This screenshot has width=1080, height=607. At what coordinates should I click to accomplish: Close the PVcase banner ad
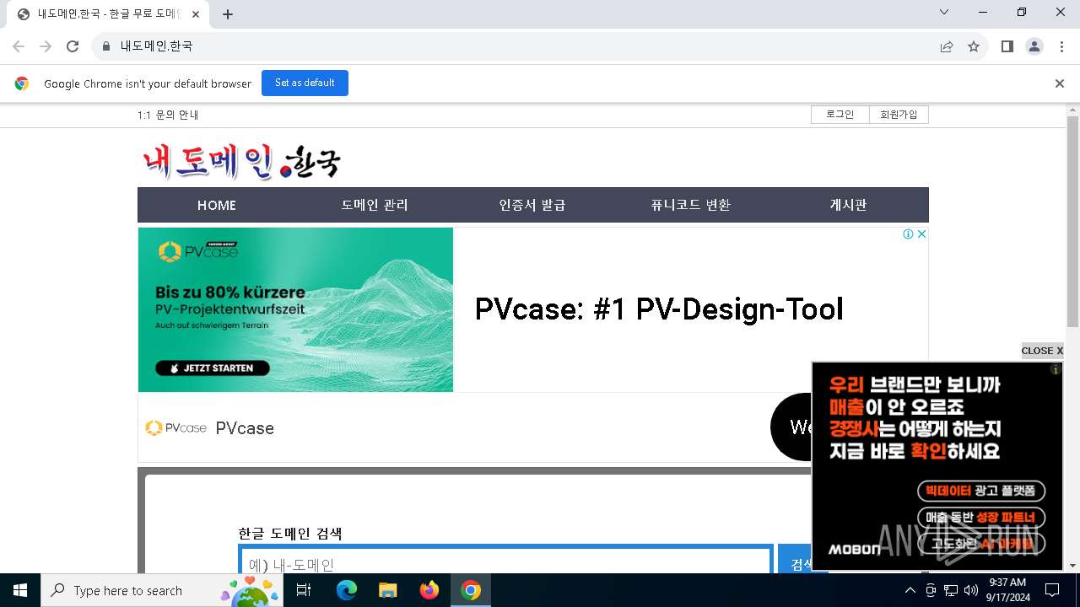pos(921,234)
